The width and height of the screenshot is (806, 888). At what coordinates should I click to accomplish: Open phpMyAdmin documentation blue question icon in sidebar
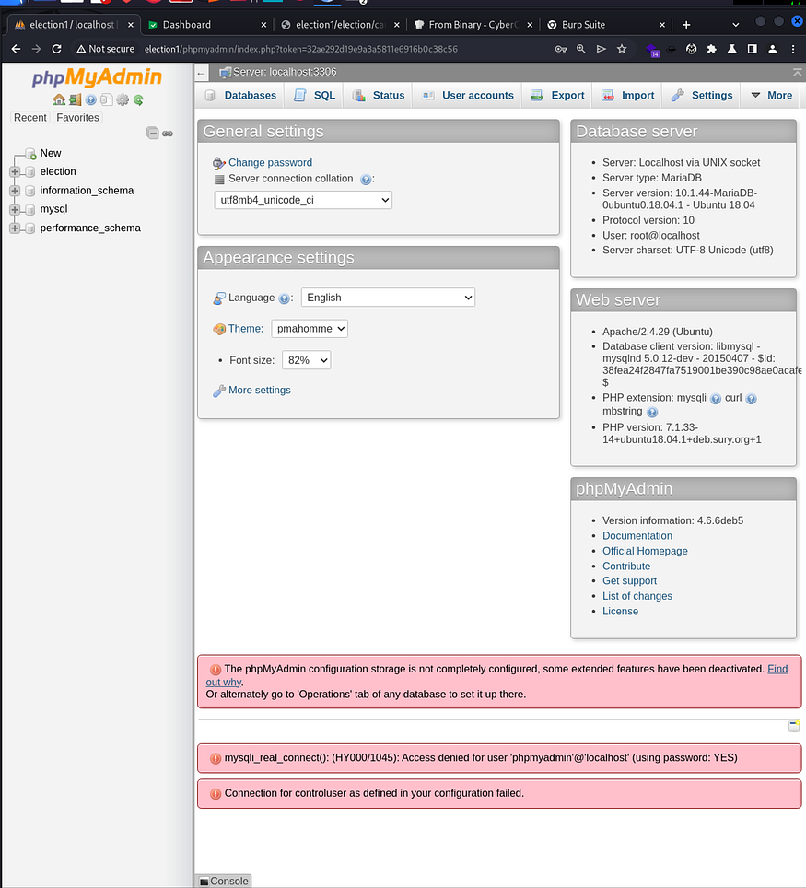pos(90,99)
